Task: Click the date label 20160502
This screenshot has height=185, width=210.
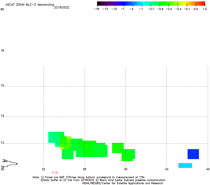Action: 62,7
